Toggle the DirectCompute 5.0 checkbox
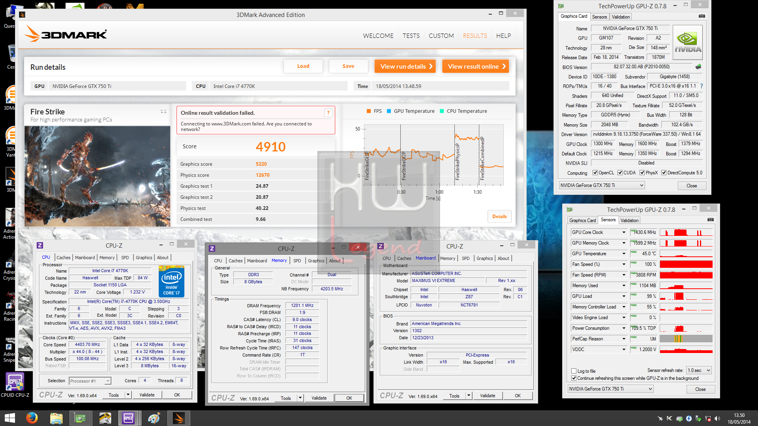Viewport: 758px width, 426px height. pos(664,173)
